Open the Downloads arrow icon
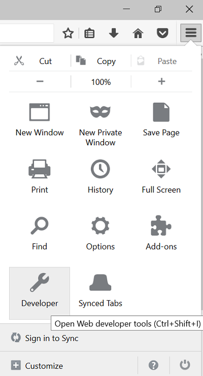The image size is (203, 376). coord(114,33)
